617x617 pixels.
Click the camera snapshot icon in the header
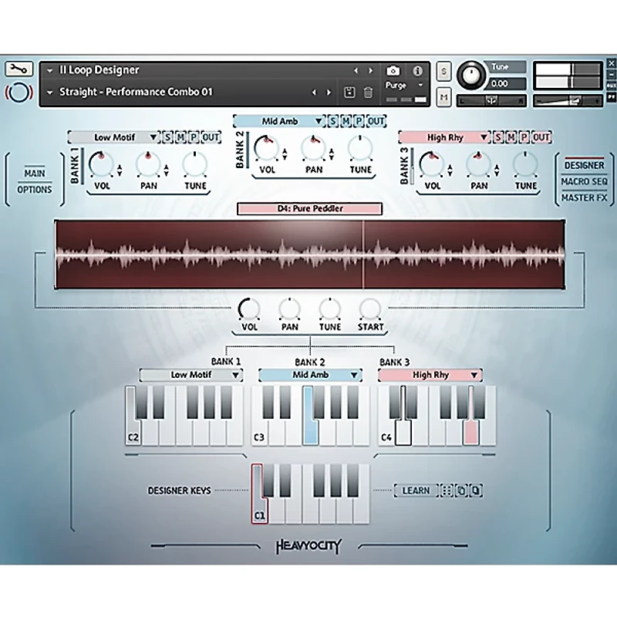(392, 70)
